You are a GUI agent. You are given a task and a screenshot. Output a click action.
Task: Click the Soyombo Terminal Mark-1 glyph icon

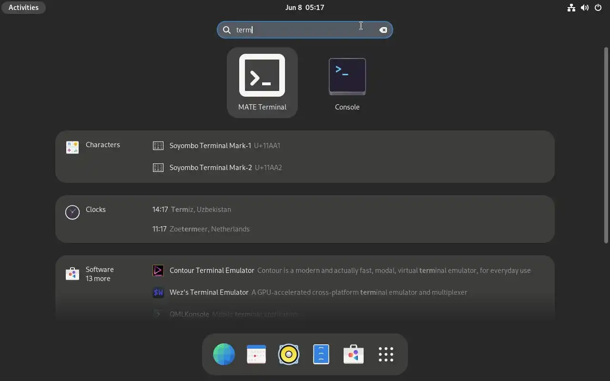(158, 146)
